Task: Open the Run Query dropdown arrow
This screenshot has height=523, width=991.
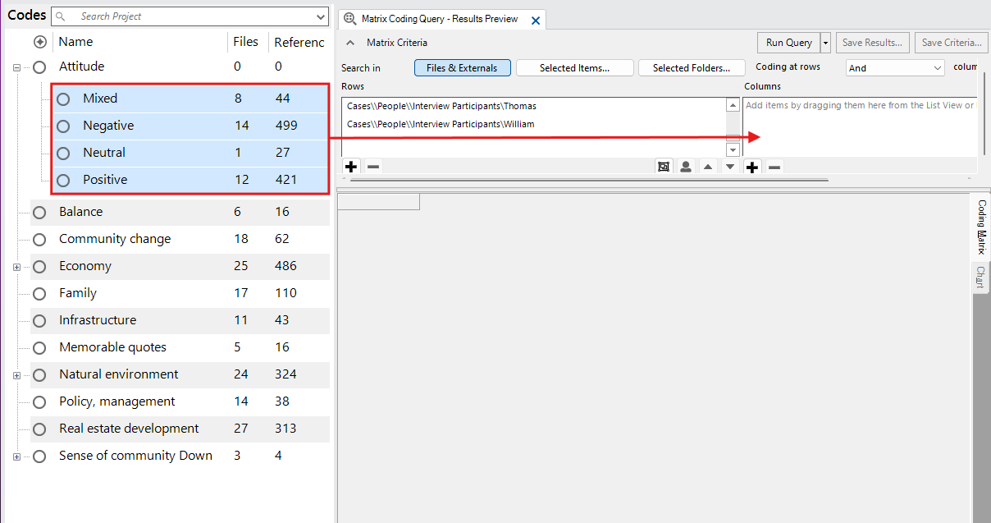Action: (x=825, y=43)
